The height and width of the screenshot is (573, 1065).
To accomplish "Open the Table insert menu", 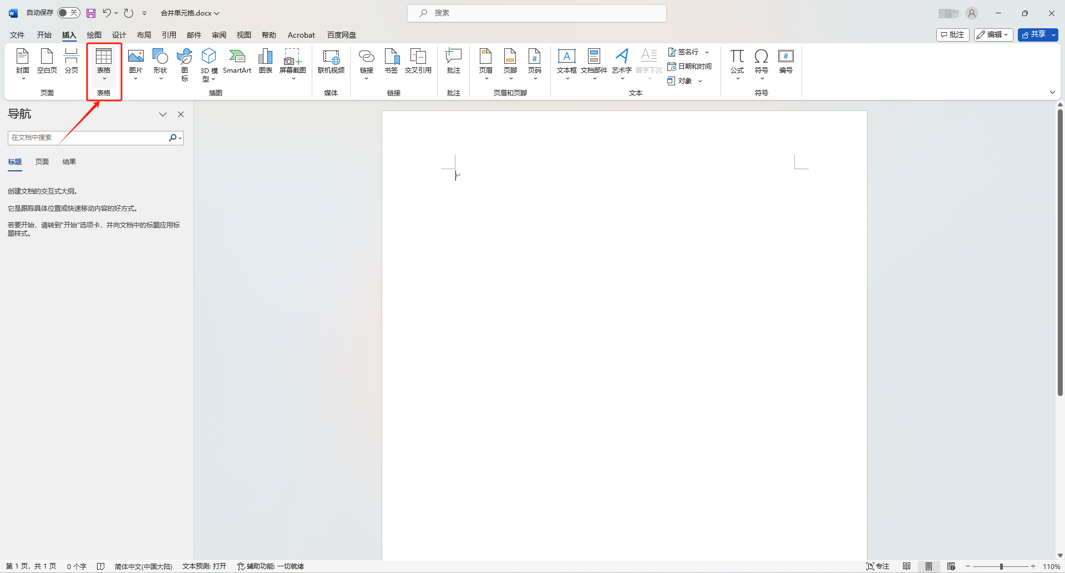I will [104, 64].
